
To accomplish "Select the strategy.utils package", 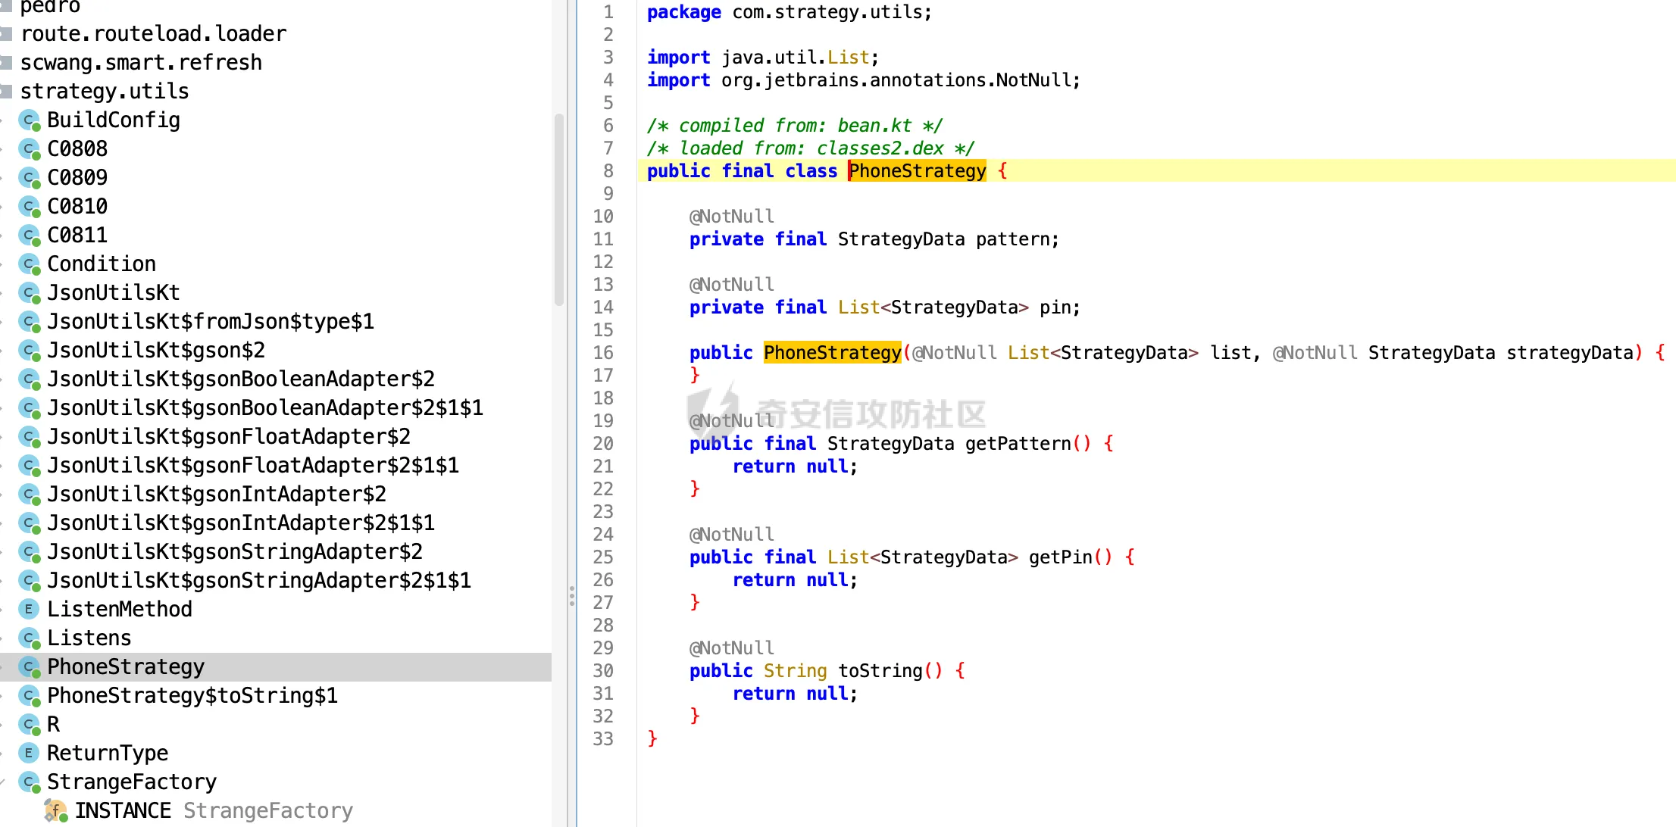I will pyautogui.click(x=105, y=92).
